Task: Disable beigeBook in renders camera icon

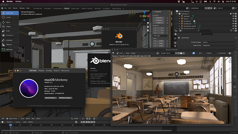Action: [x=236, y=21]
